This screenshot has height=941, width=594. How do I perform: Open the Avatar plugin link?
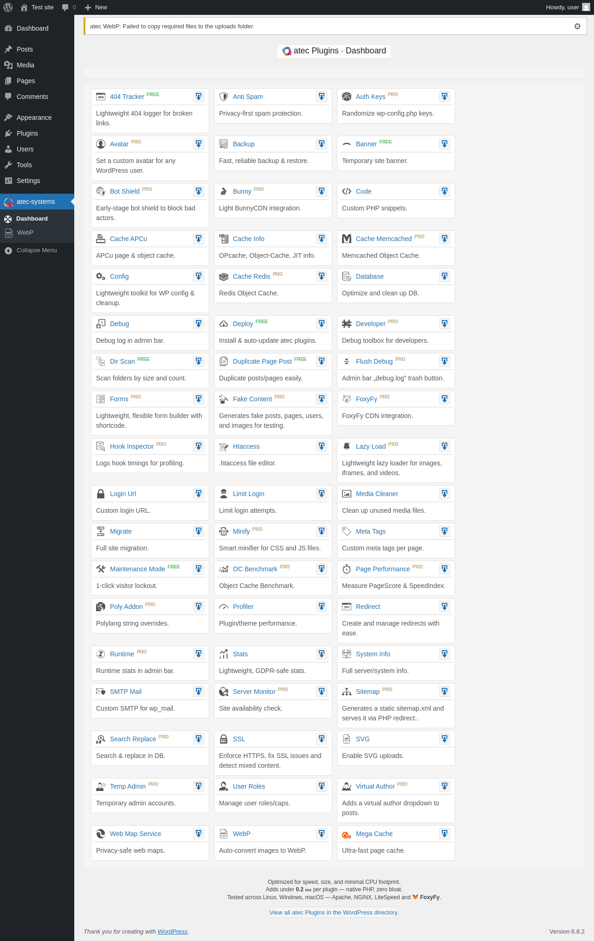coord(119,144)
